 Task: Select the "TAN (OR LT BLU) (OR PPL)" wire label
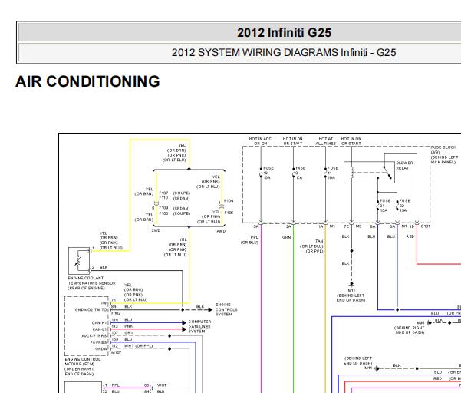pos(311,246)
